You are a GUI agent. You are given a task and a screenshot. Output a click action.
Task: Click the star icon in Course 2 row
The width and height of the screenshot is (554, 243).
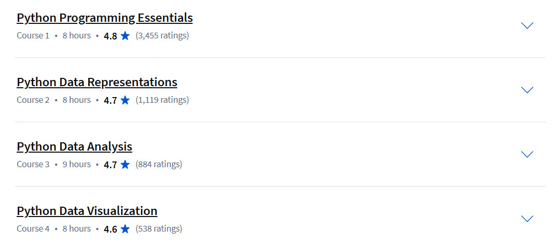click(x=125, y=100)
